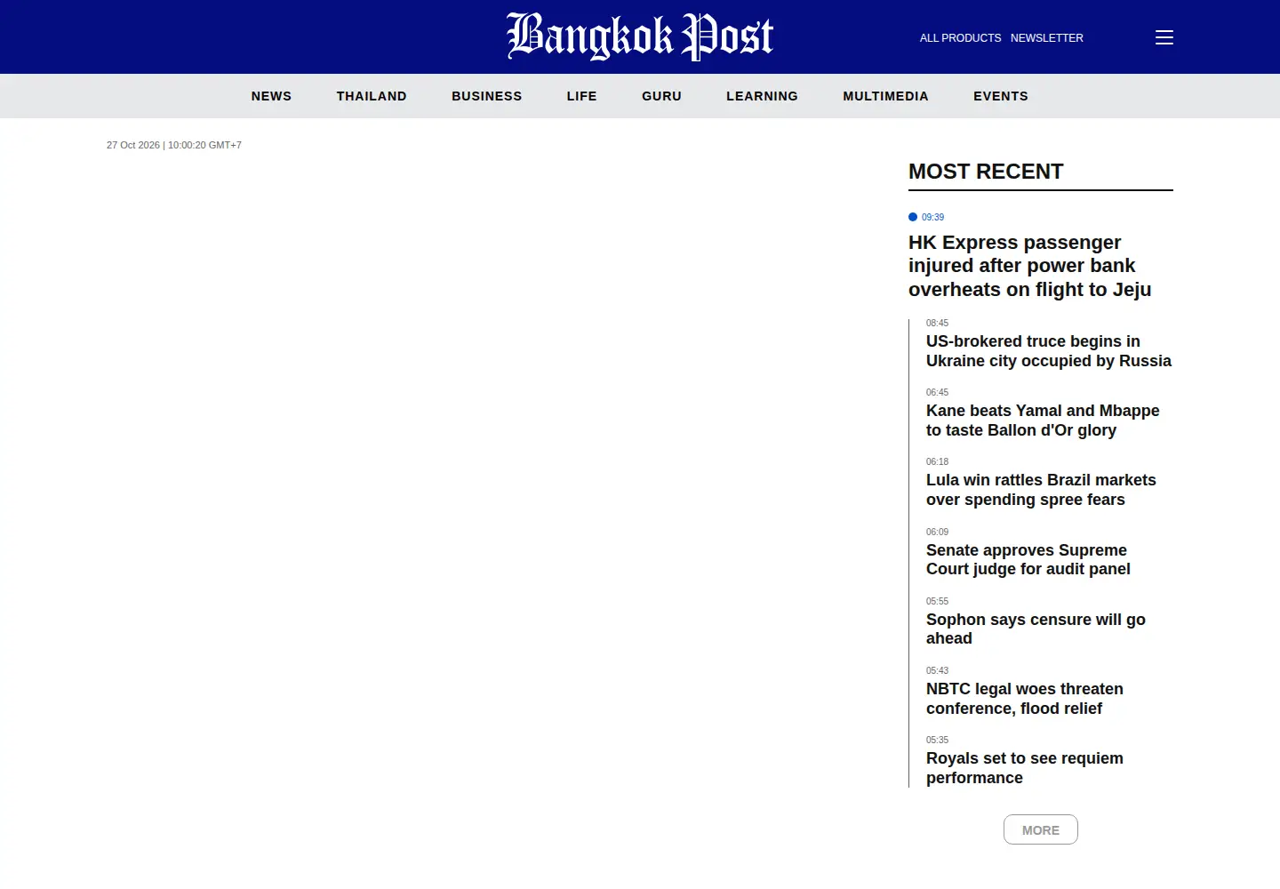The width and height of the screenshot is (1280, 889).
Task: Load more recent stories with MORE button
Action: pyautogui.click(x=1041, y=829)
